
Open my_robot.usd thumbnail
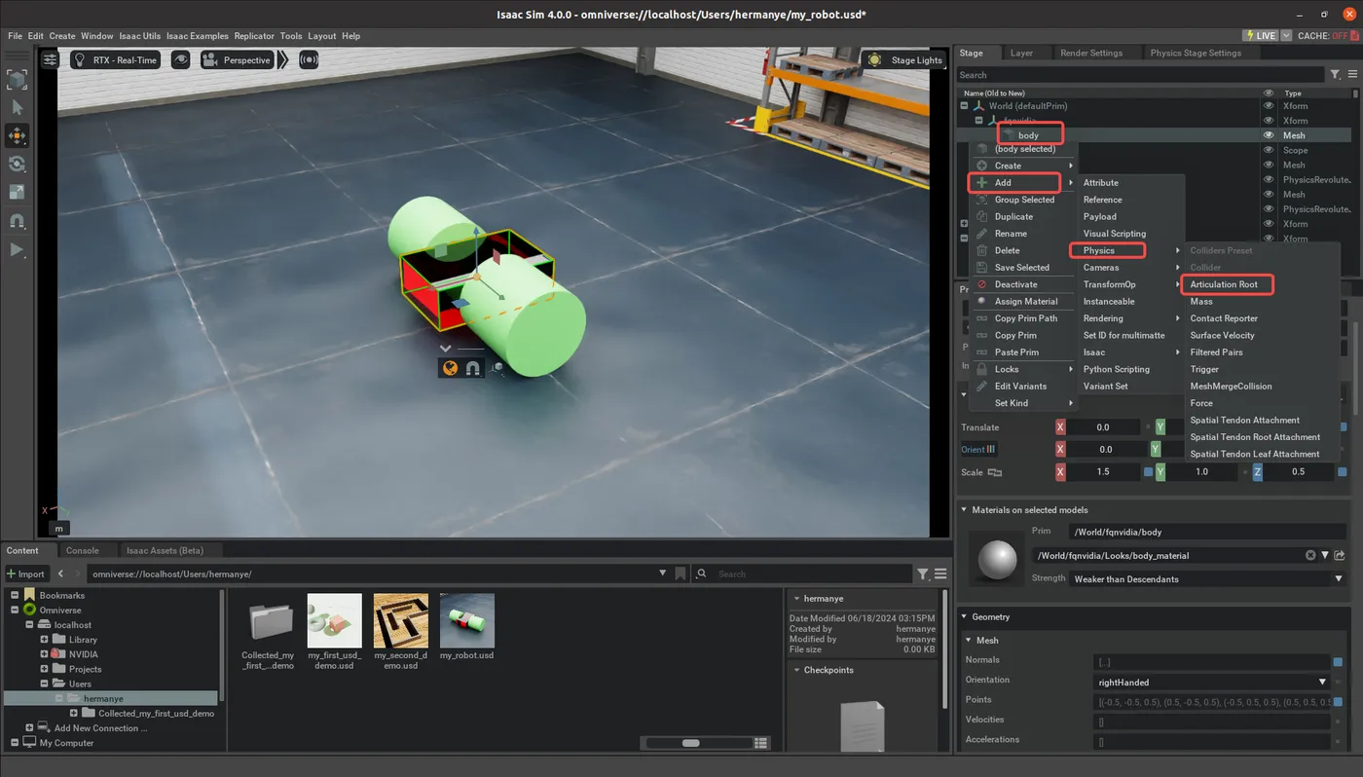pyautogui.click(x=466, y=620)
